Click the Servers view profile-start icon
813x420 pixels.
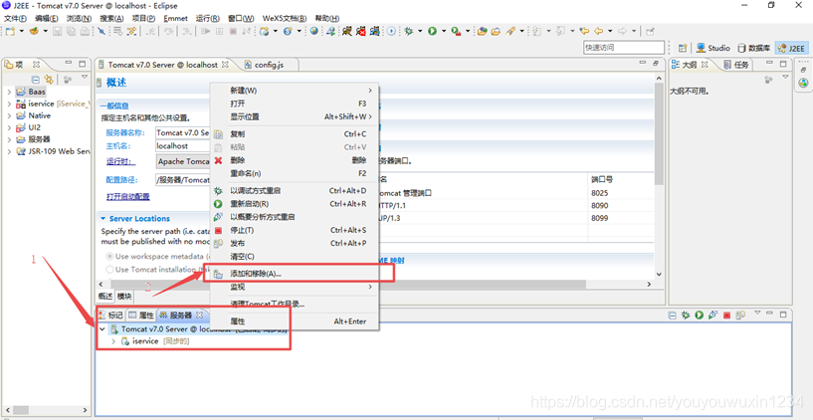(x=712, y=315)
